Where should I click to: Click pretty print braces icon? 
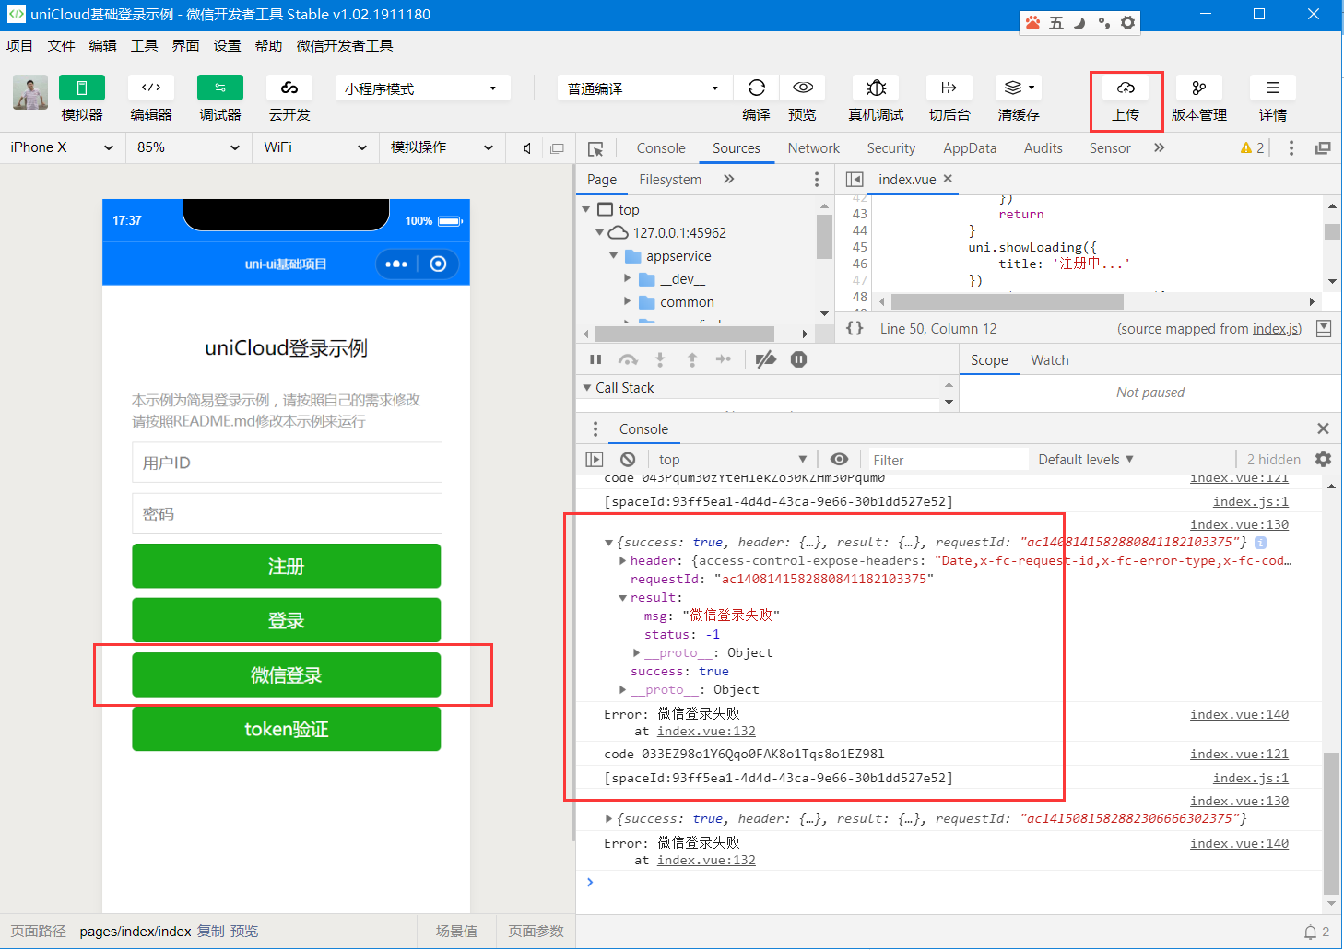[x=855, y=328]
